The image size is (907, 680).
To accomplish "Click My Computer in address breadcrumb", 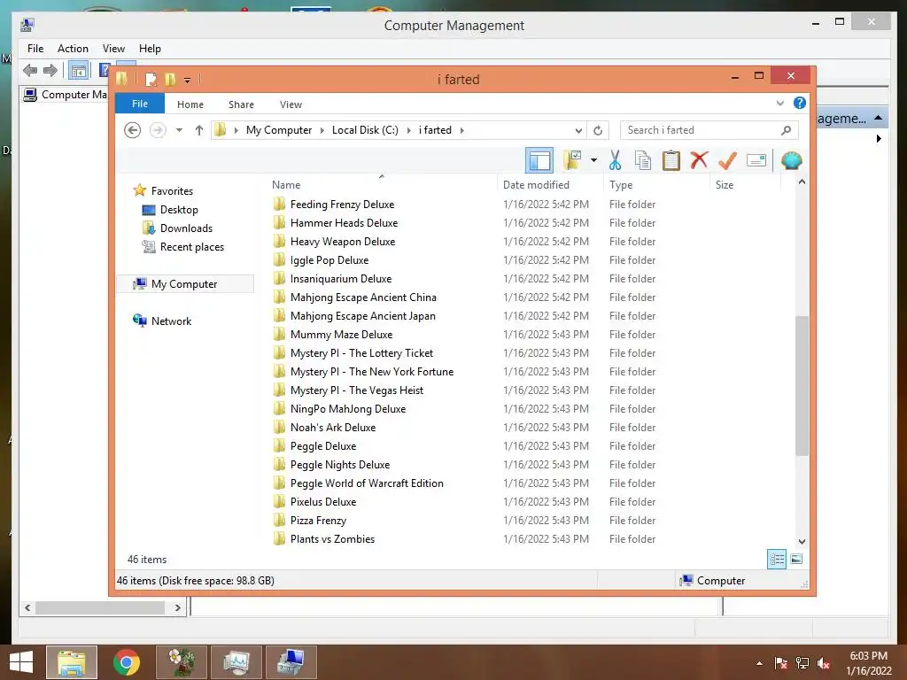I will coord(279,130).
